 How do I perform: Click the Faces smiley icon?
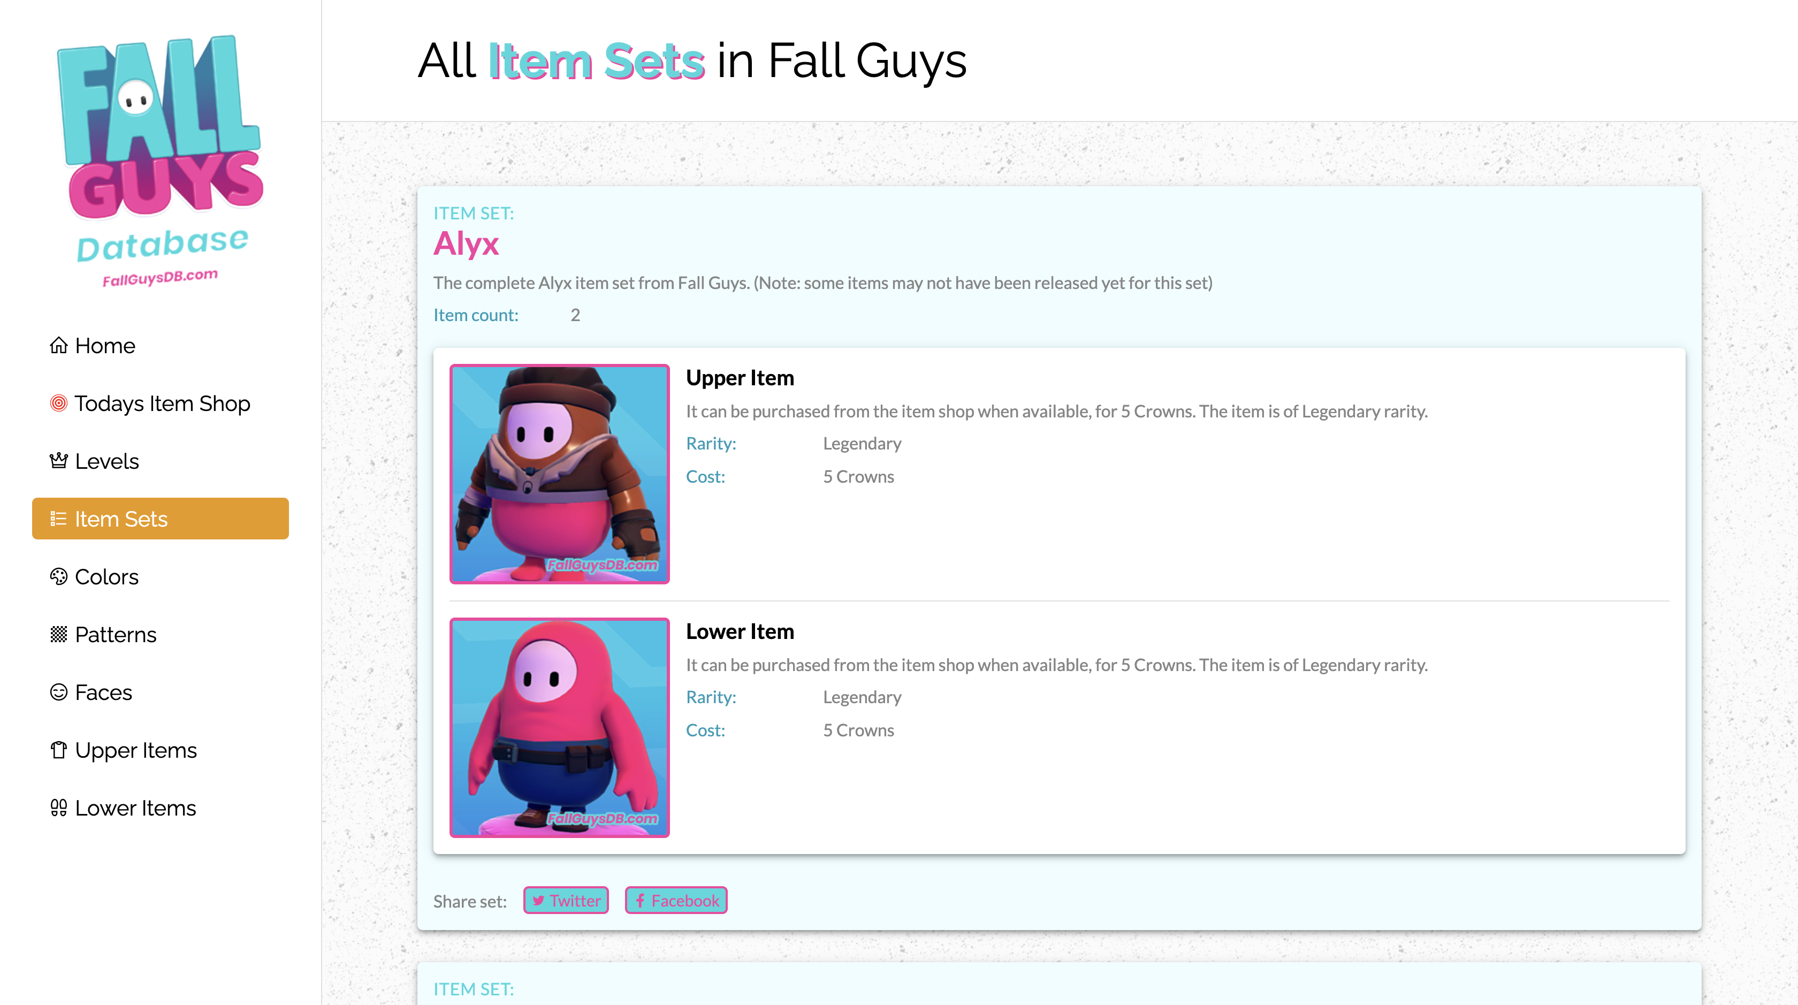tap(59, 692)
